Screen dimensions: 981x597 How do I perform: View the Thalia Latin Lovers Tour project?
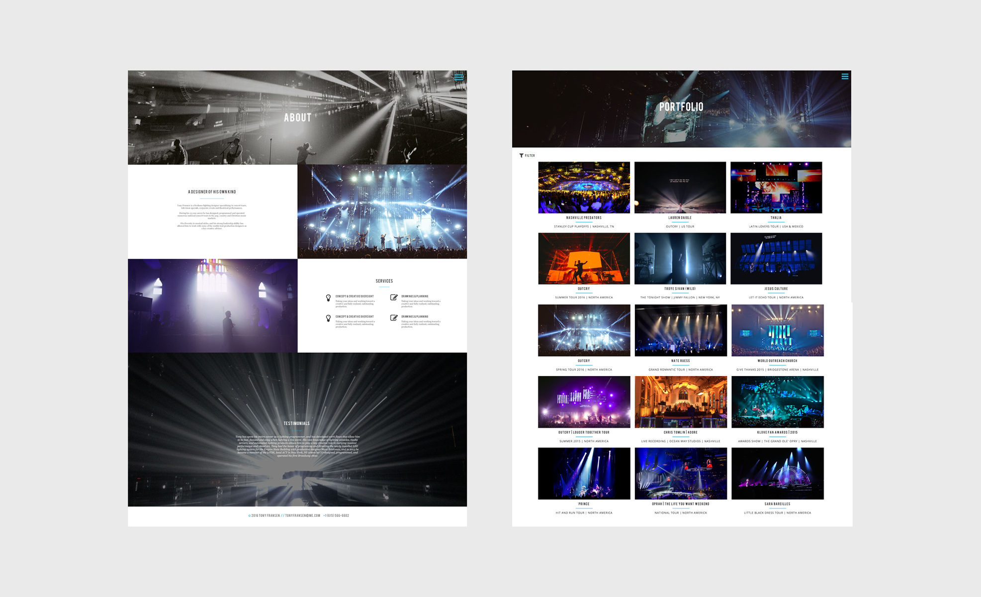coord(777,187)
